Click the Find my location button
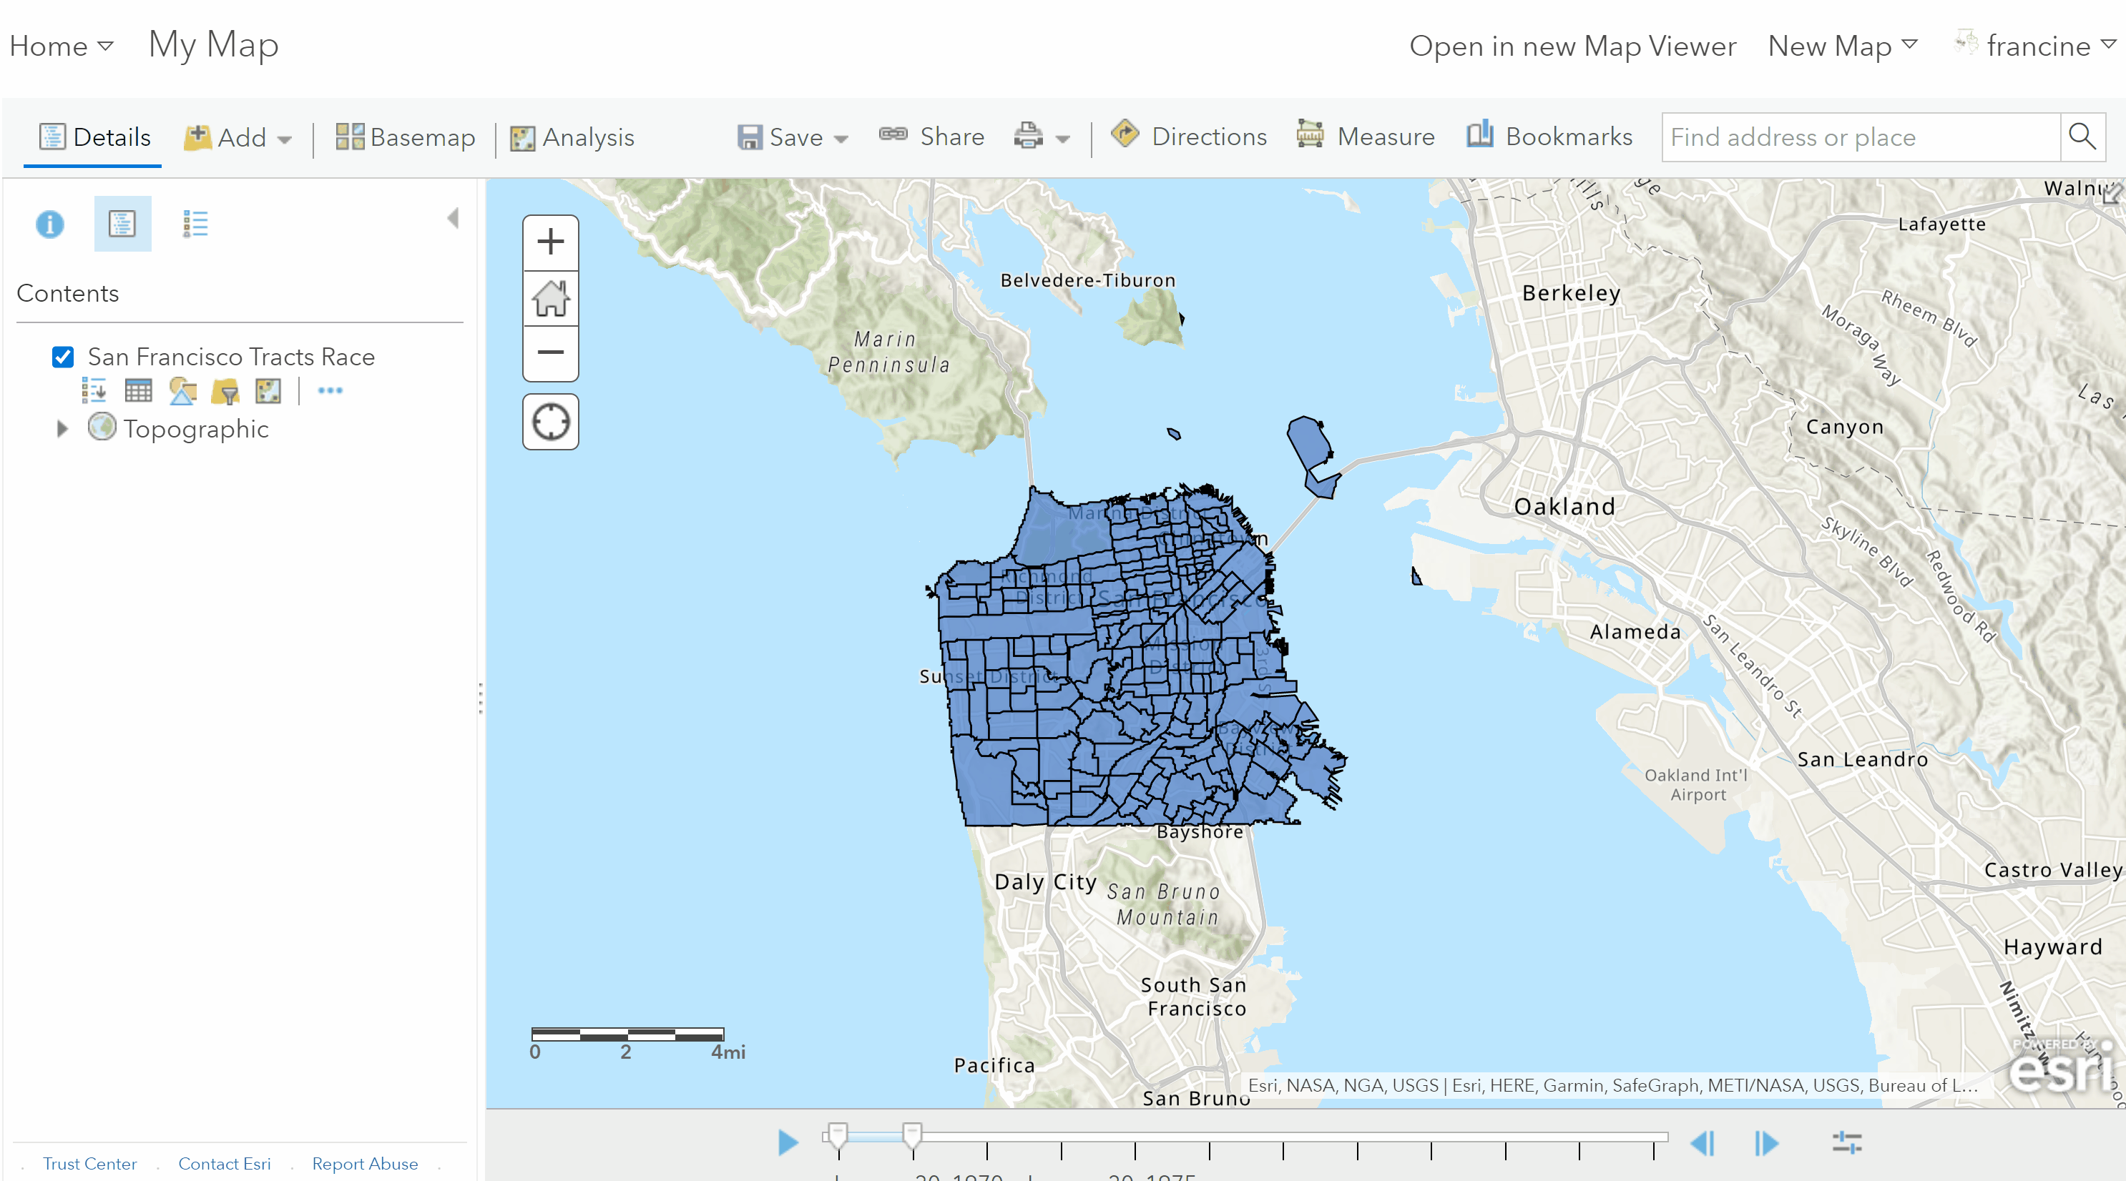2126x1181 pixels. [551, 423]
